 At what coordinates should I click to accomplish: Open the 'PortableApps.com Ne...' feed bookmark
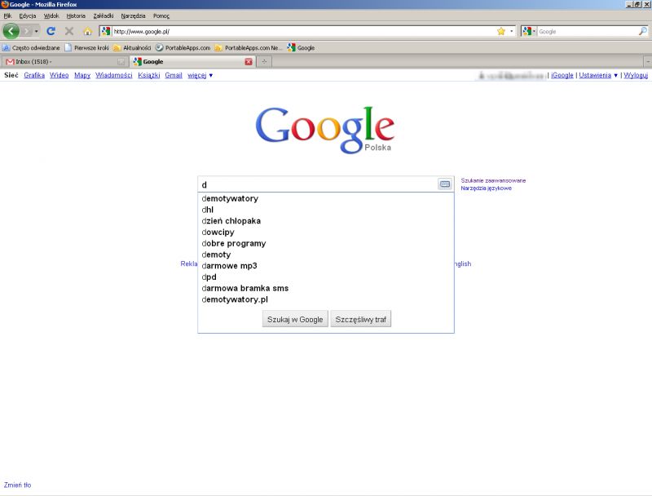tap(249, 48)
